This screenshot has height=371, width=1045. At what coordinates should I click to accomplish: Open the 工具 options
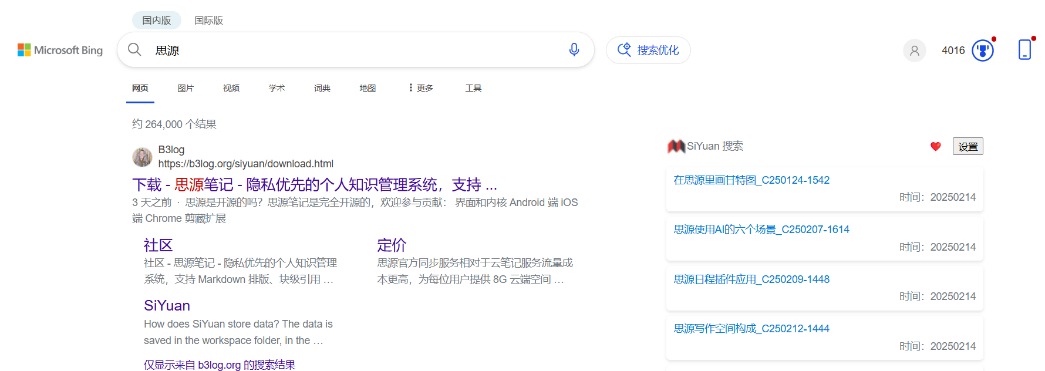473,88
